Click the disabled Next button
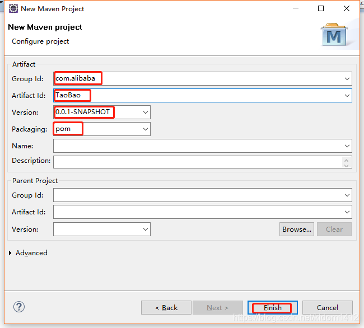This screenshot has width=364, height=328. coord(218,308)
